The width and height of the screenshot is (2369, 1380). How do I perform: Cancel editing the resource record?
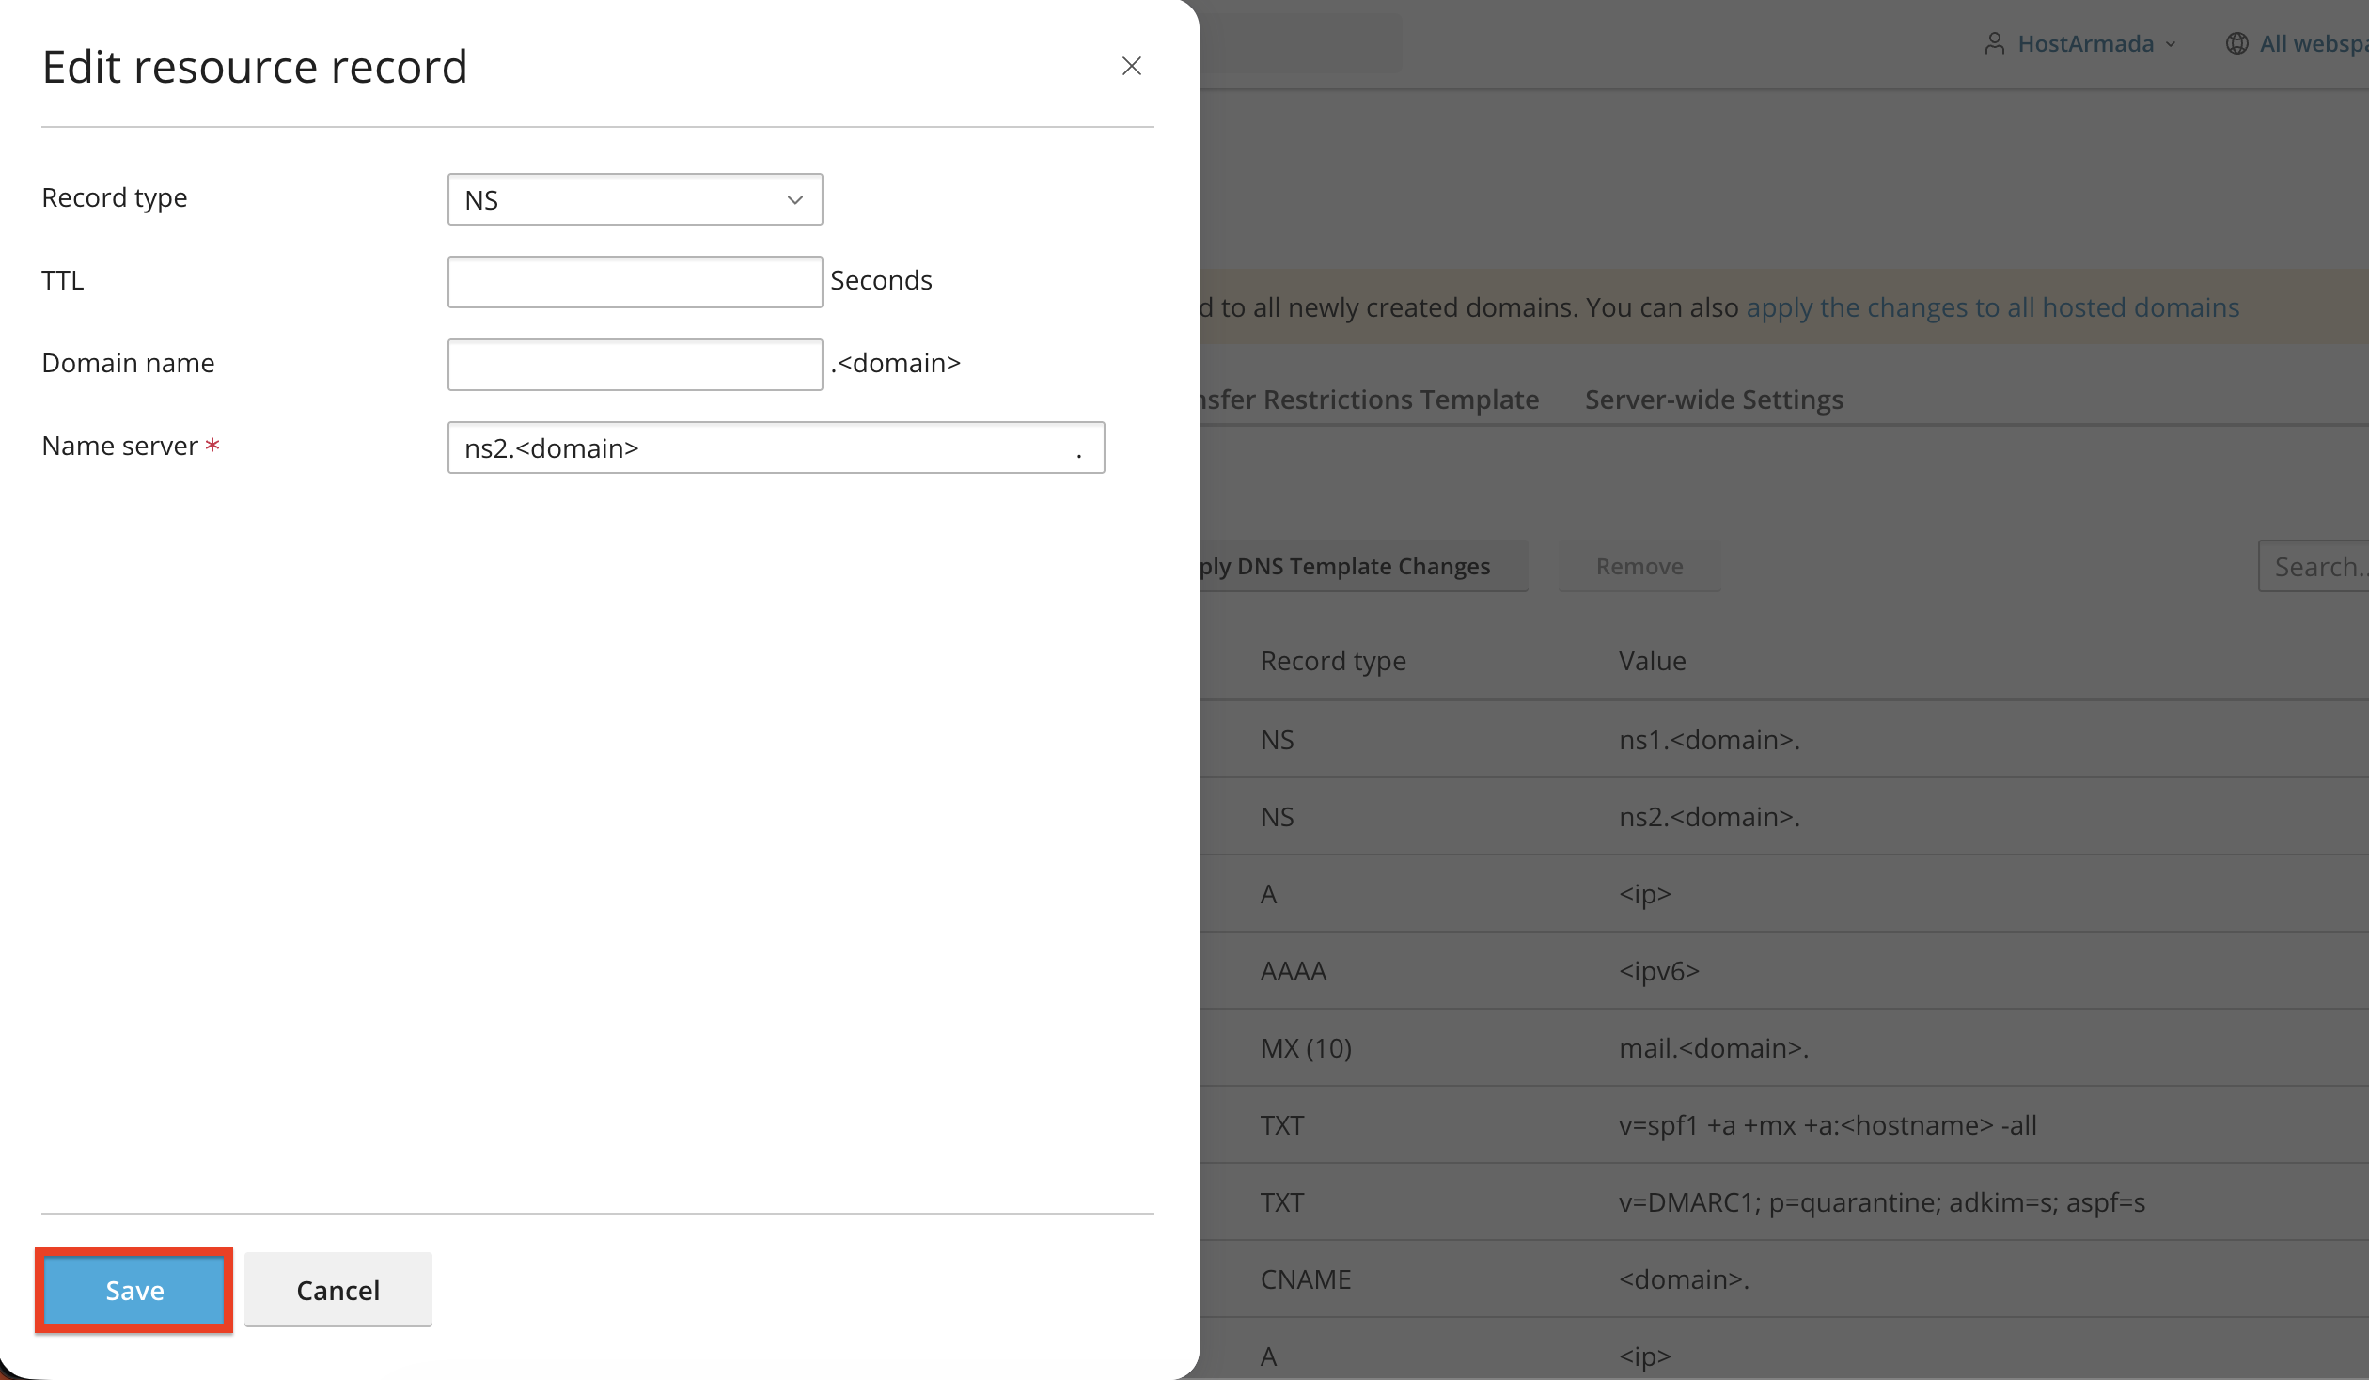pos(338,1290)
